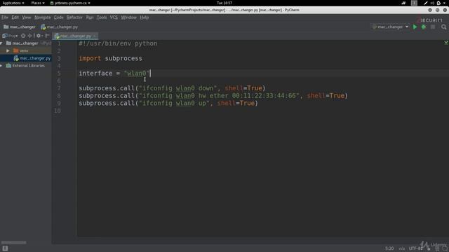The image size is (449, 252).
Task: Collapse the mac_changer project root
Action: (1, 43)
